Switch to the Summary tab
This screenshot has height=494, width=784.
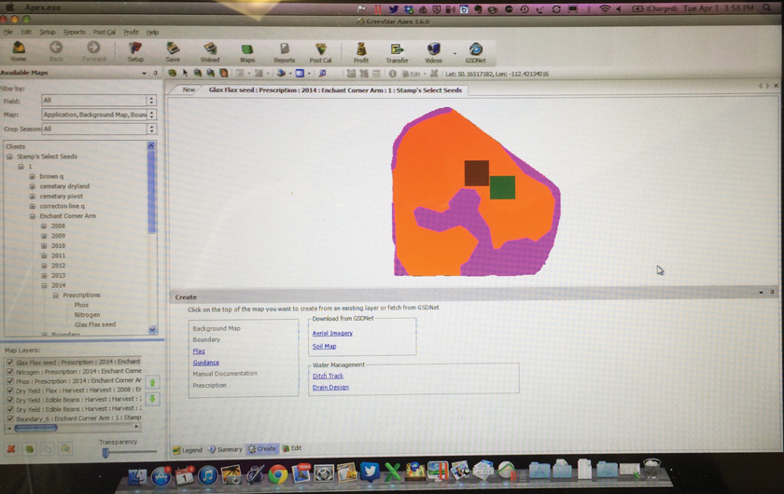coord(225,449)
